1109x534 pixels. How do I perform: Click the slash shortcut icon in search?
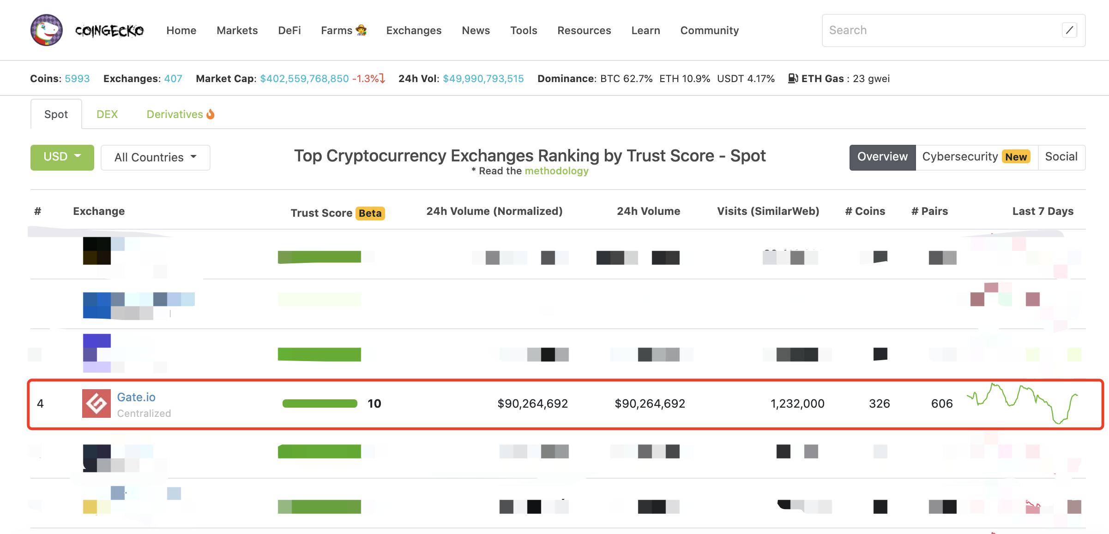coord(1069,30)
